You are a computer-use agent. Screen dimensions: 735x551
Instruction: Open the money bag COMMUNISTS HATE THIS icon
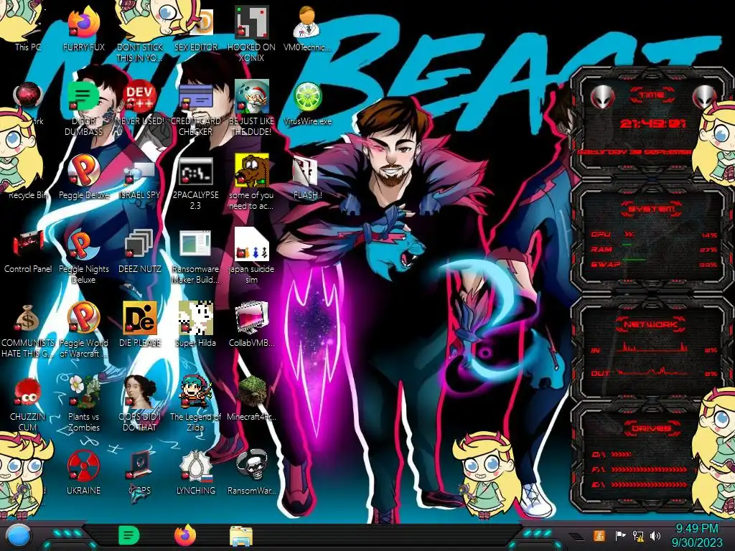(28, 330)
